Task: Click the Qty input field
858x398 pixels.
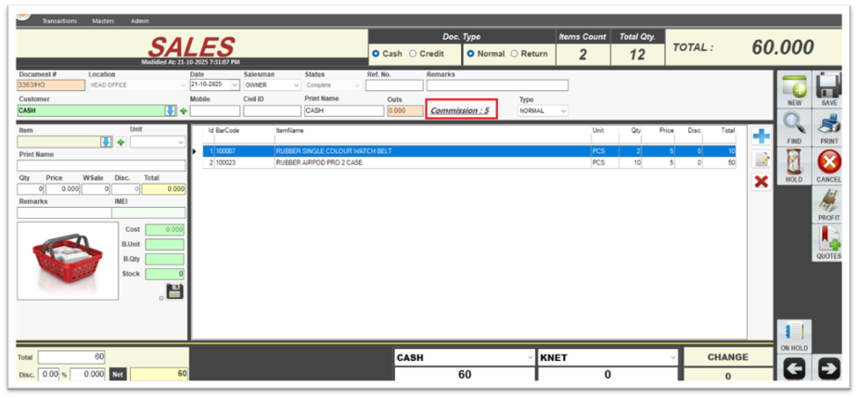Action: pyautogui.click(x=31, y=189)
